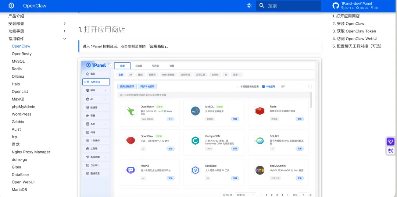Click the 日志审计 icon in the 1Panel sidebar
The height and width of the screenshot is (197, 397).
pyautogui.click(x=88, y=165)
